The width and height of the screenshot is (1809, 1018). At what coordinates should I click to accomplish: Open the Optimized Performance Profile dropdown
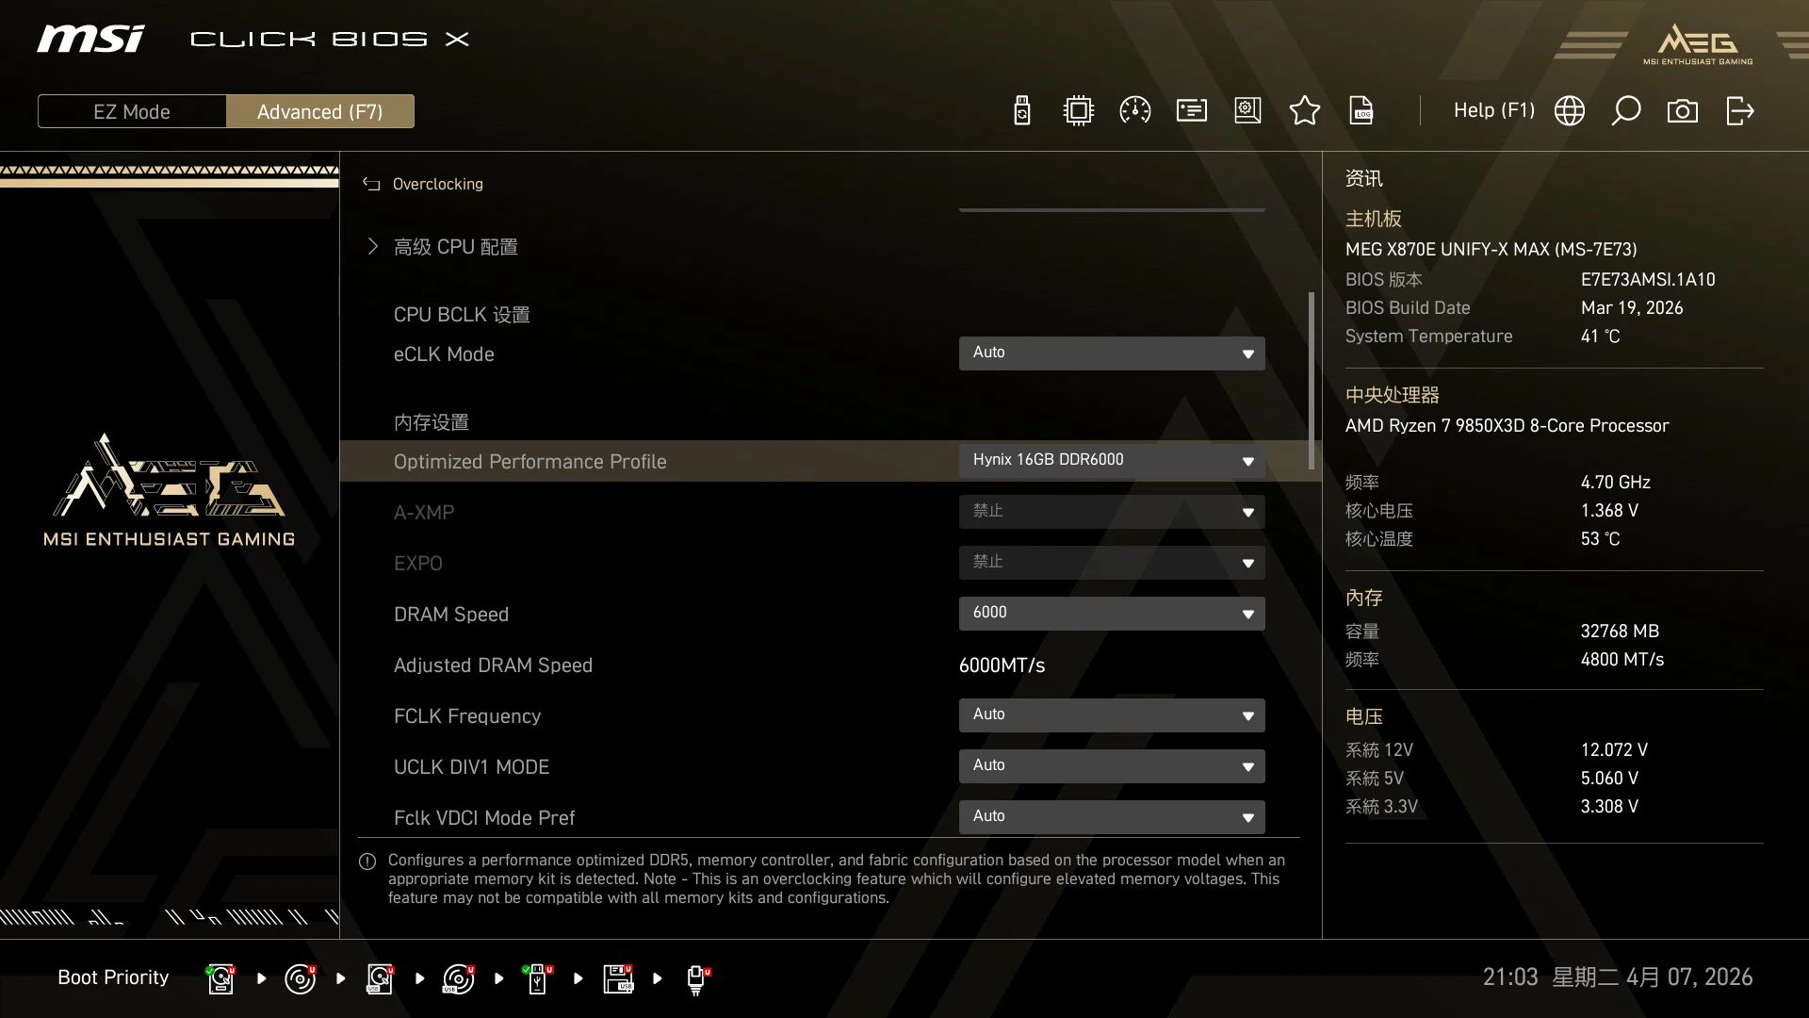coord(1111,461)
